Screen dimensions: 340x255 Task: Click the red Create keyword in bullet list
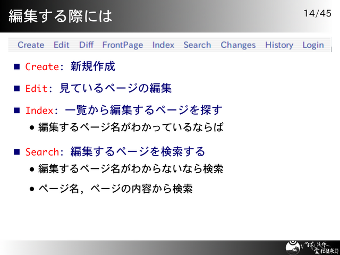(41, 67)
